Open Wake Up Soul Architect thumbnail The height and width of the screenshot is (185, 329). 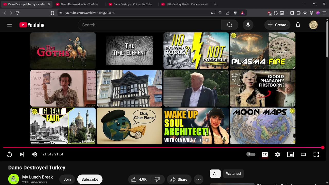[x=196, y=126]
